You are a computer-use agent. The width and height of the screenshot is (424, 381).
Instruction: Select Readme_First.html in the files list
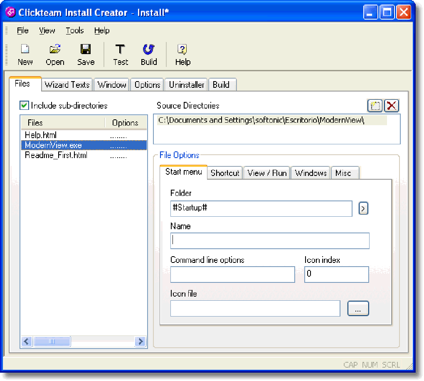click(x=84, y=155)
